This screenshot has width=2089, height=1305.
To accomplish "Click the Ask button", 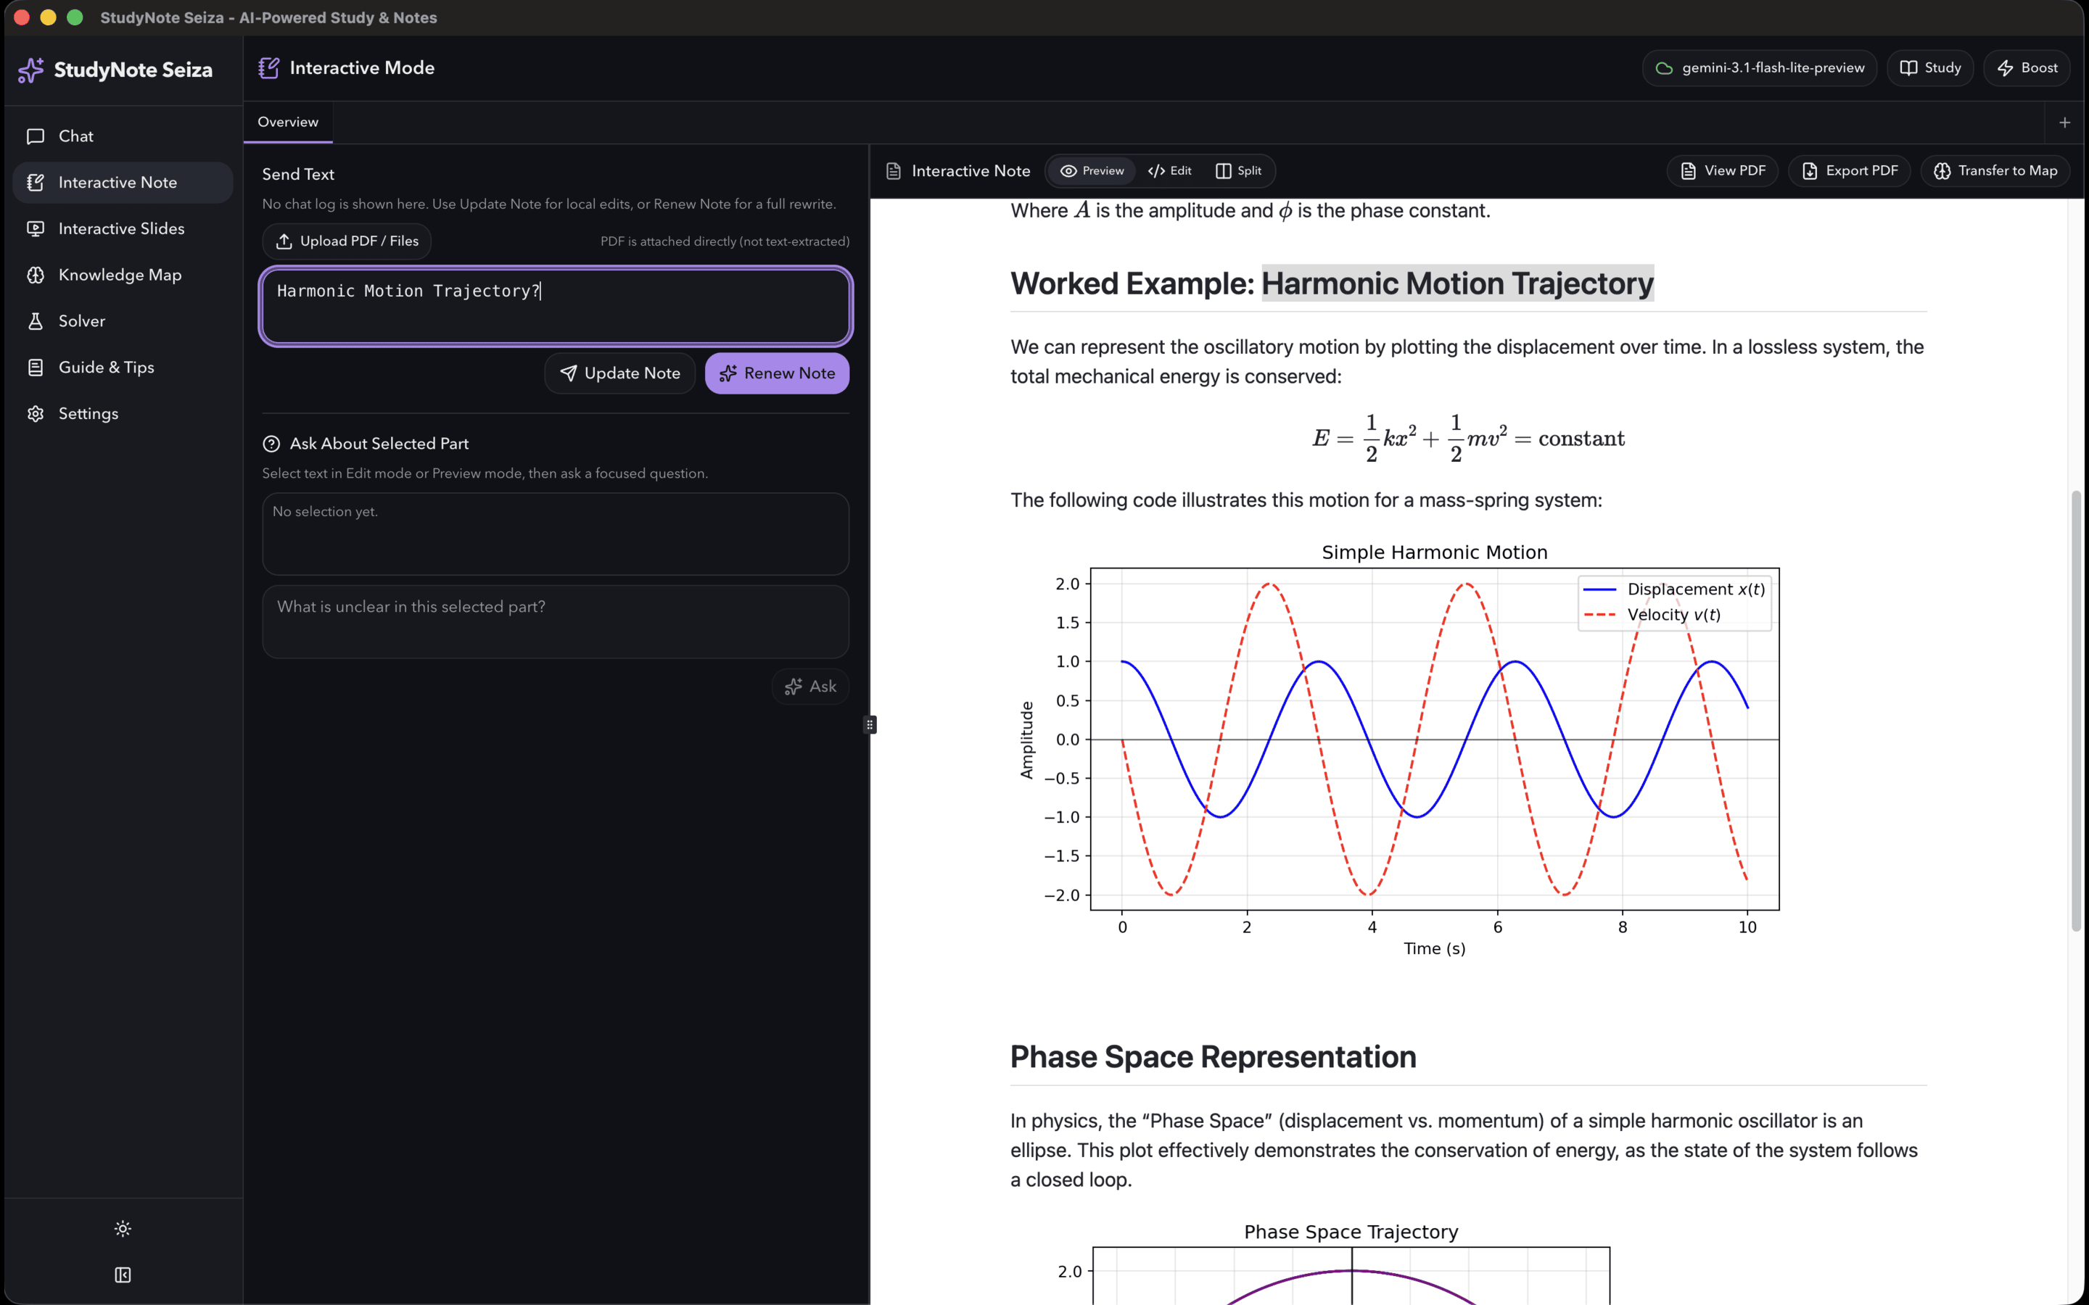I will click(809, 686).
